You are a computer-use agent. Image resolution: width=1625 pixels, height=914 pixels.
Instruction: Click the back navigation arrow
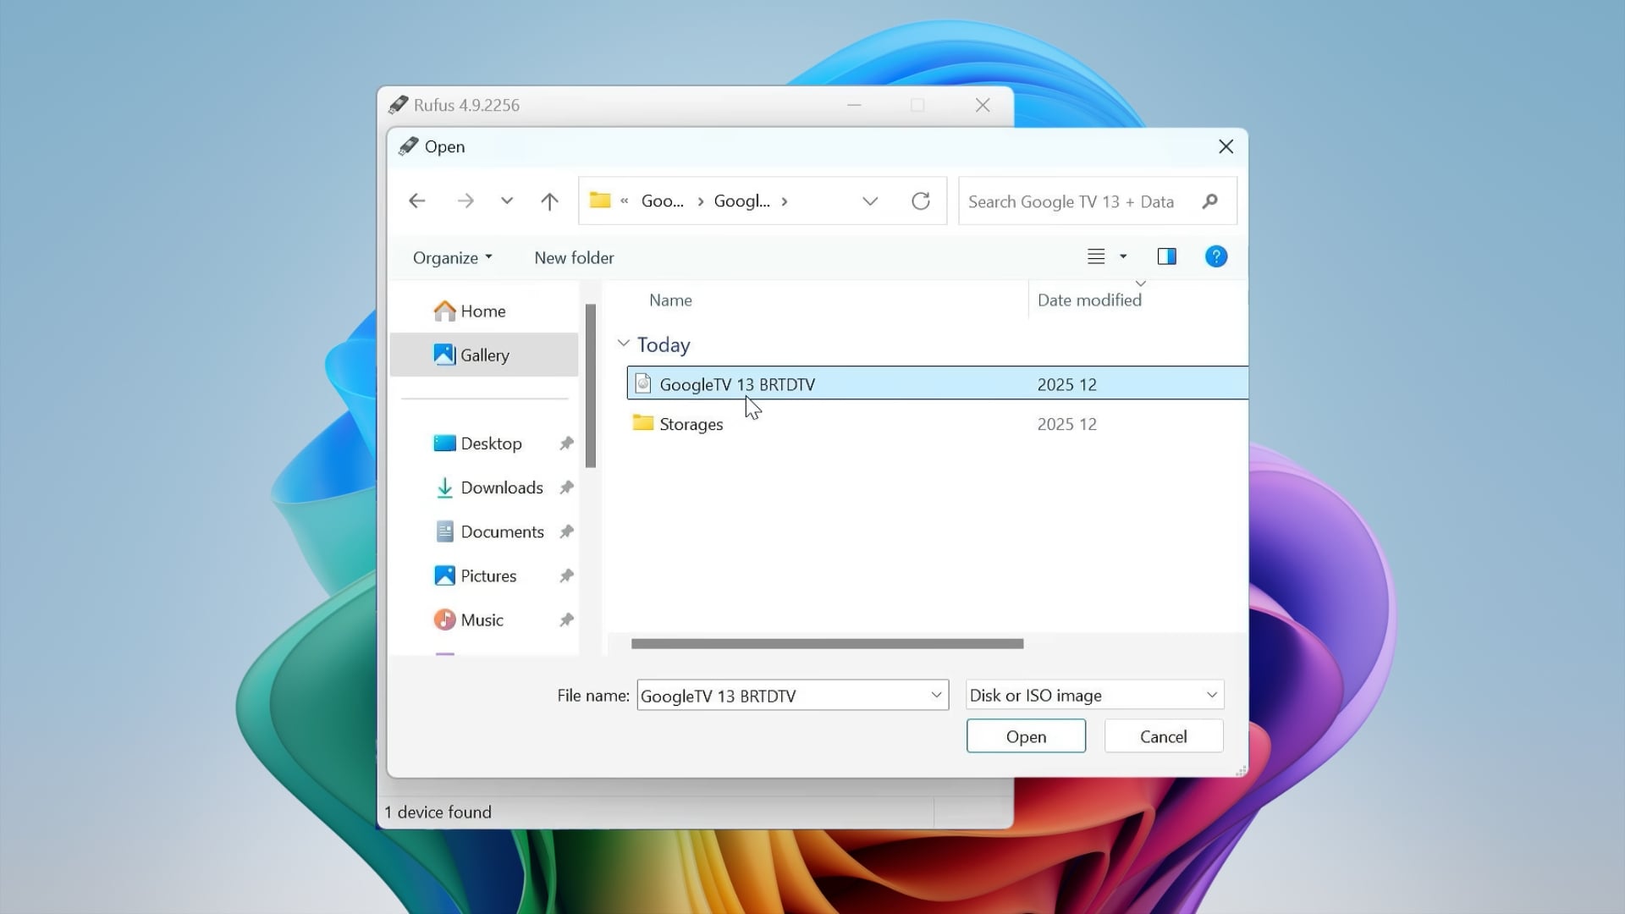coord(416,201)
